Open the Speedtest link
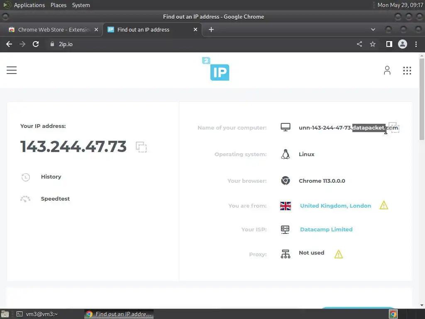425x319 pixels. (55, 199)
